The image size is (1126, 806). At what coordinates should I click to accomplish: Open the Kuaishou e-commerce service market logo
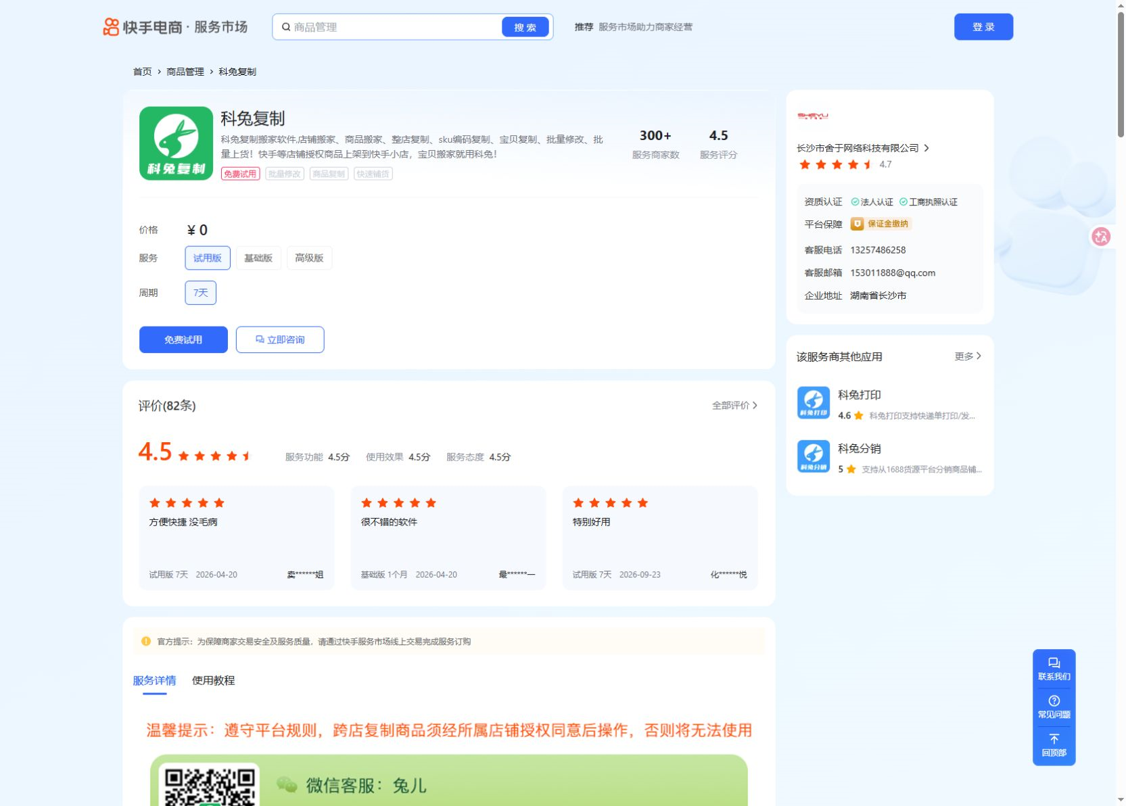175,27
